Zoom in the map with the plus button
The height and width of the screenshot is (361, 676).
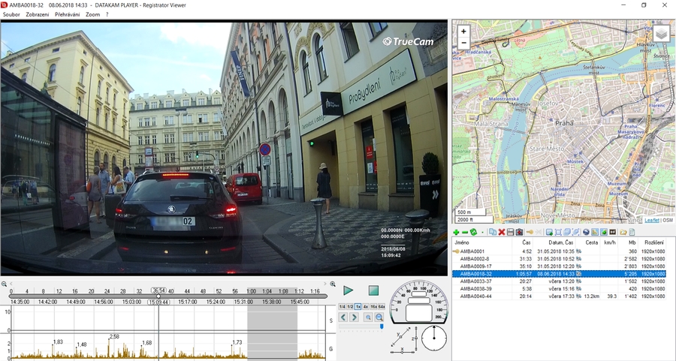463,32
